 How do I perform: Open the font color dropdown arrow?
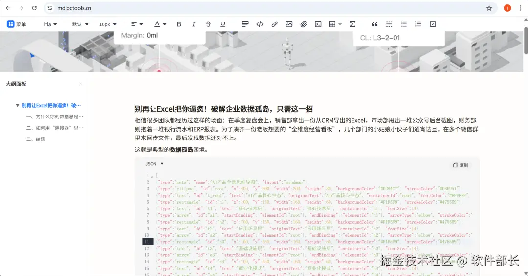[165, 24]
